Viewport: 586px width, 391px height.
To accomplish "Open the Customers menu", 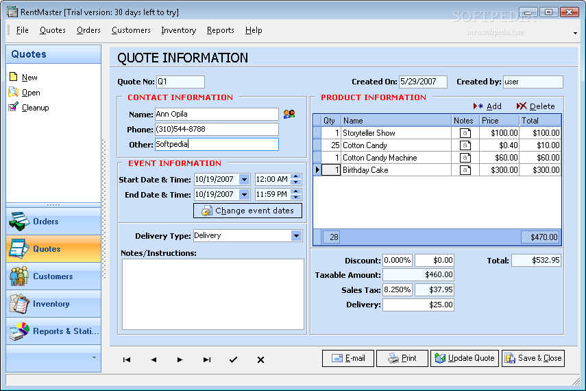I will [x=131, y=30].
